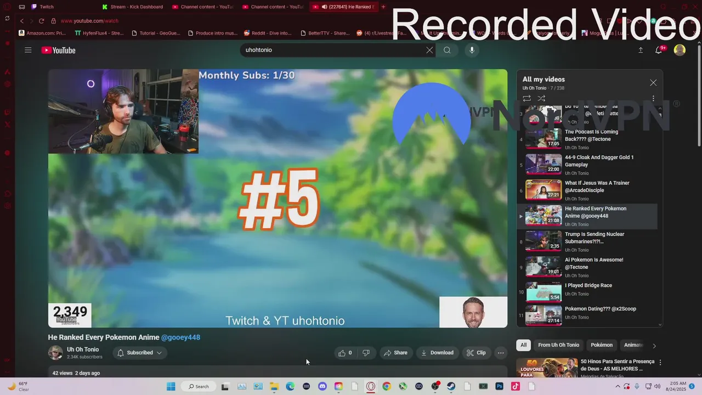Open Discord from the taskbar
Image resolution: width=702 pixels, height=395 pixels.
pos(322,386)
